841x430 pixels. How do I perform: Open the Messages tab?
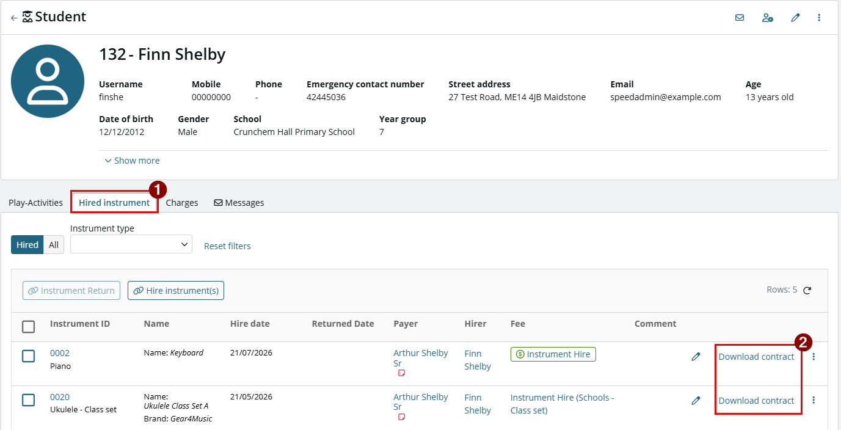click(239, 203)
